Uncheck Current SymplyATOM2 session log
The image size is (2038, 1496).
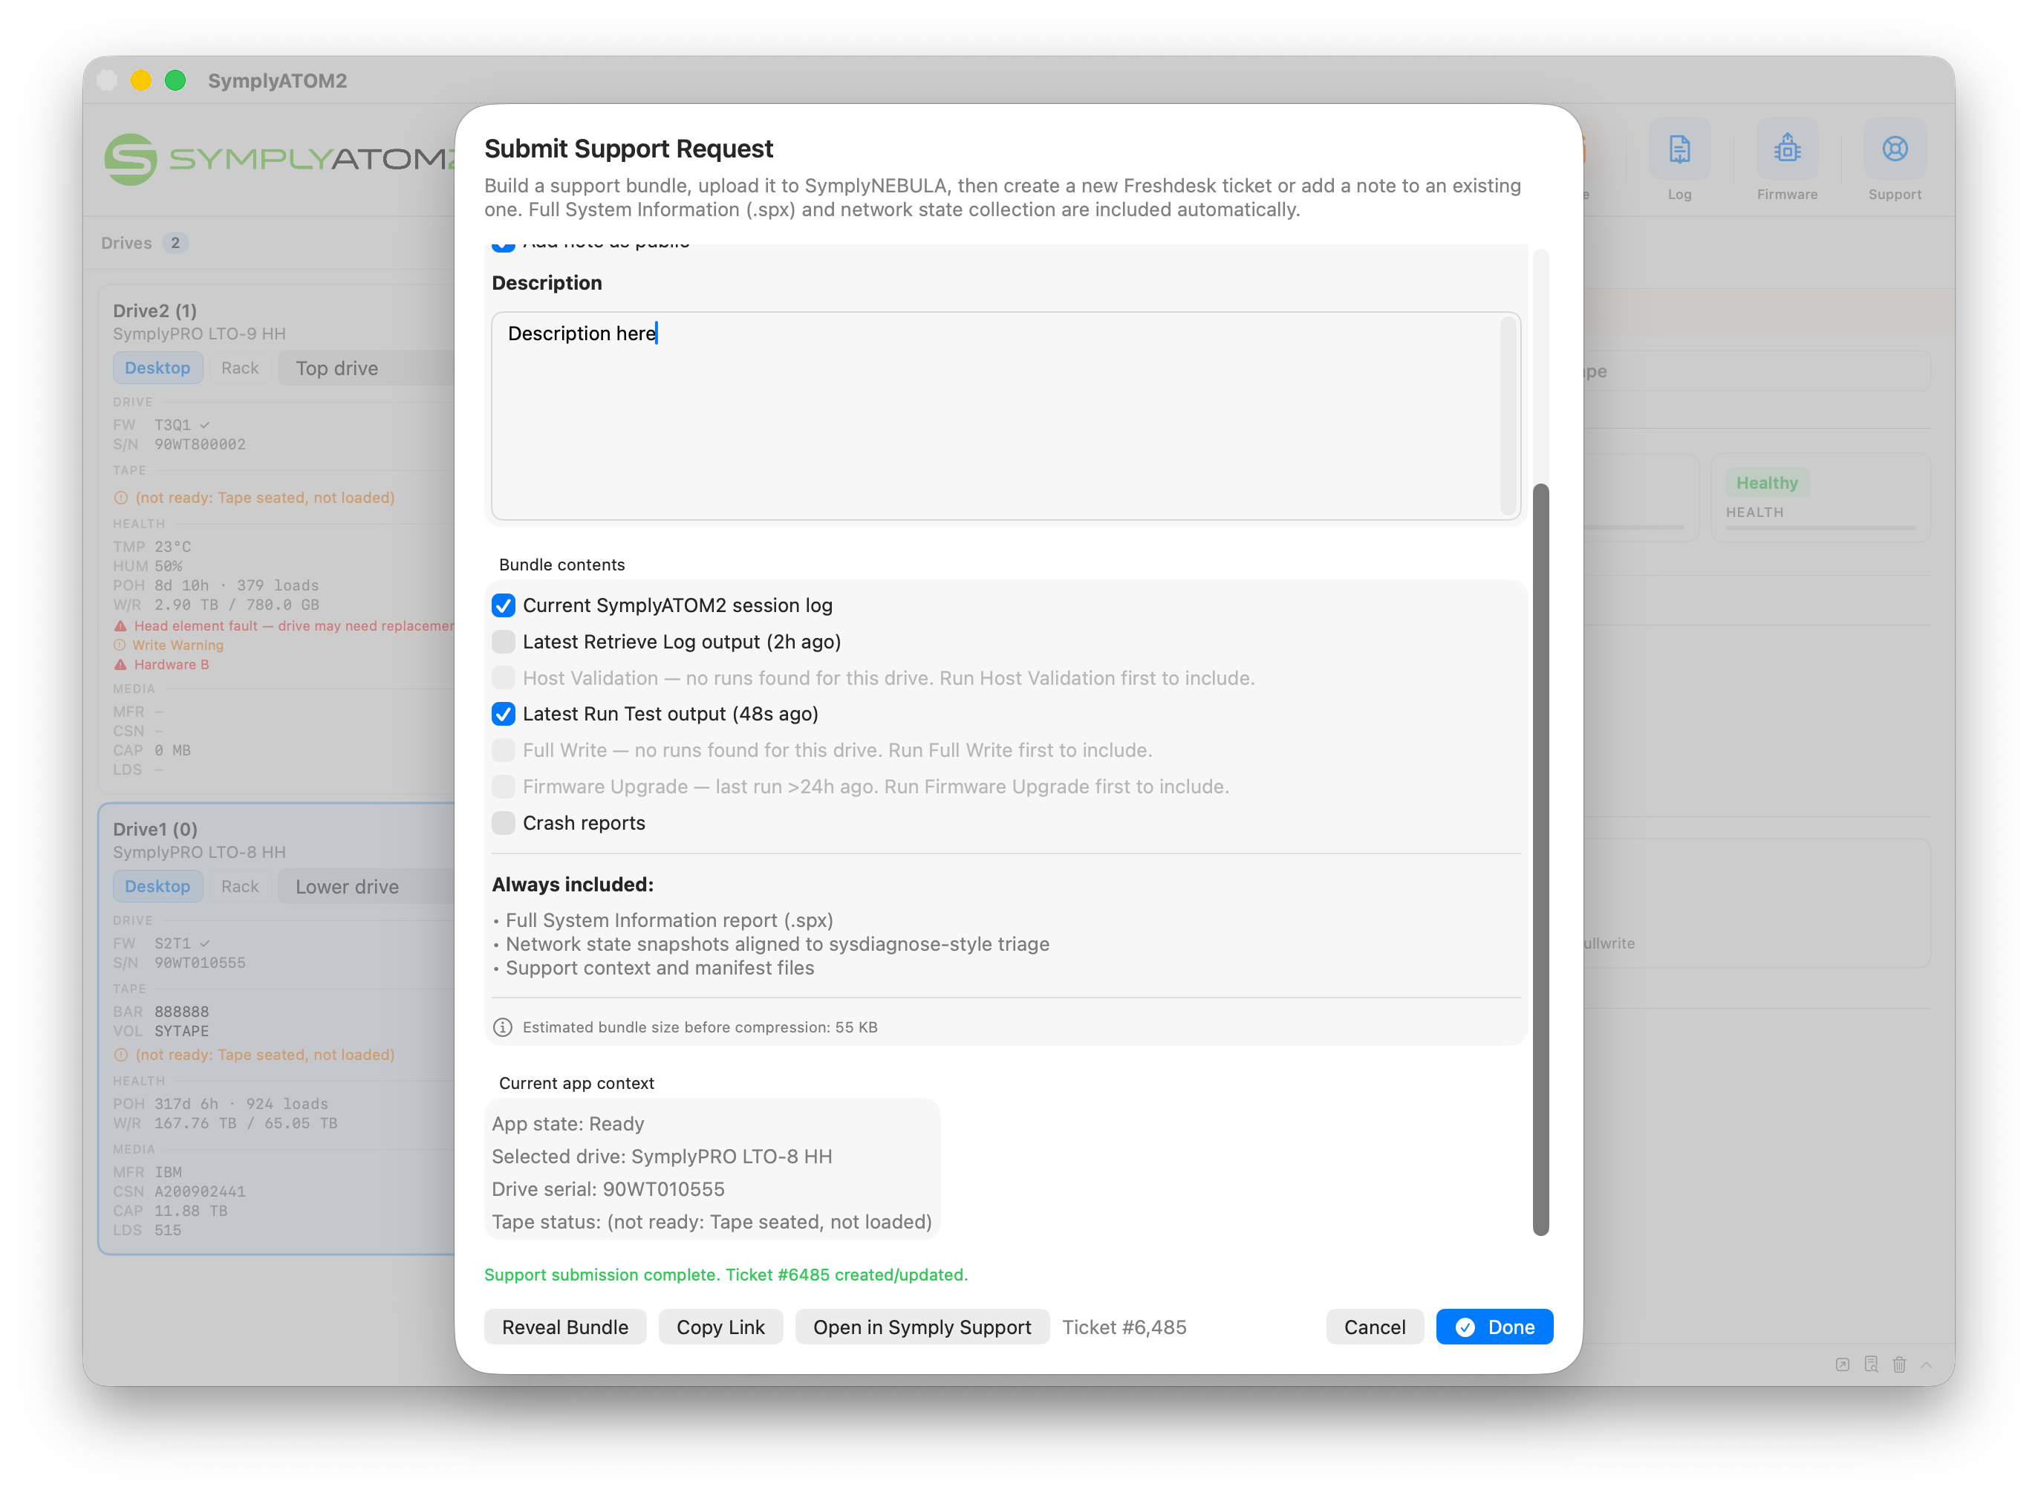(x=504, y=605)
